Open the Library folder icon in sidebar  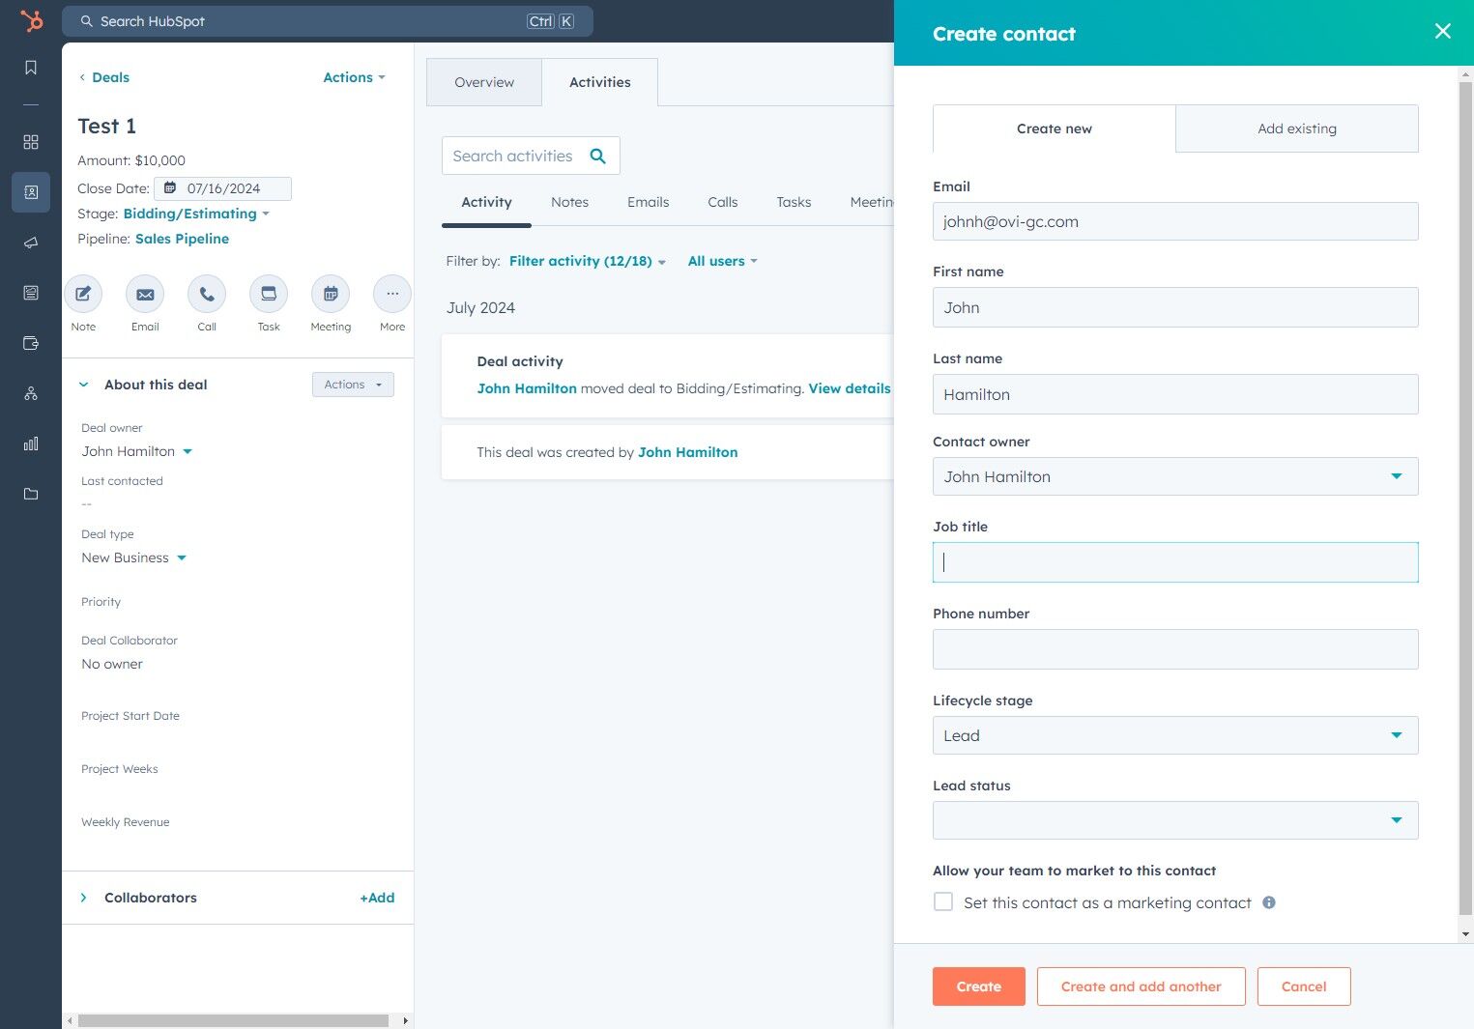(31, 494)
